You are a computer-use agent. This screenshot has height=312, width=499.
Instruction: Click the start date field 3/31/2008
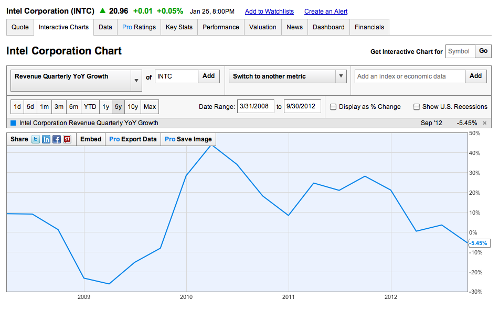coord(256,106)
